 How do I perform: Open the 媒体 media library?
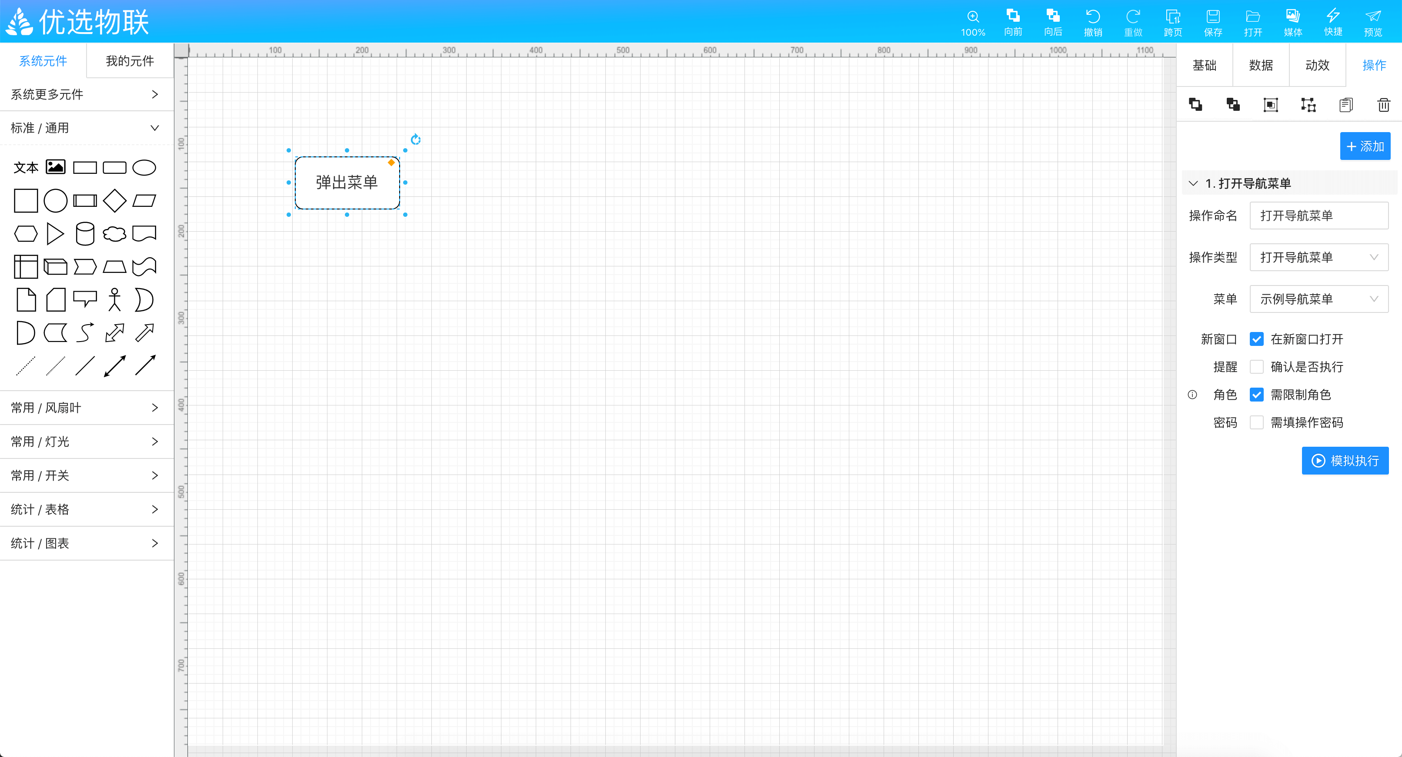[x=1293, y=23]
